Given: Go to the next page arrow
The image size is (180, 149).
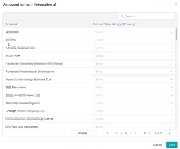Looking at the screenshot, I should 150,133.
